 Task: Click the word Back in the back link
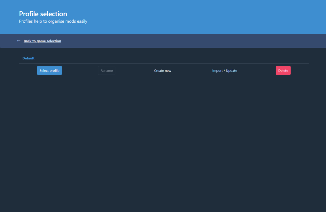27,41
